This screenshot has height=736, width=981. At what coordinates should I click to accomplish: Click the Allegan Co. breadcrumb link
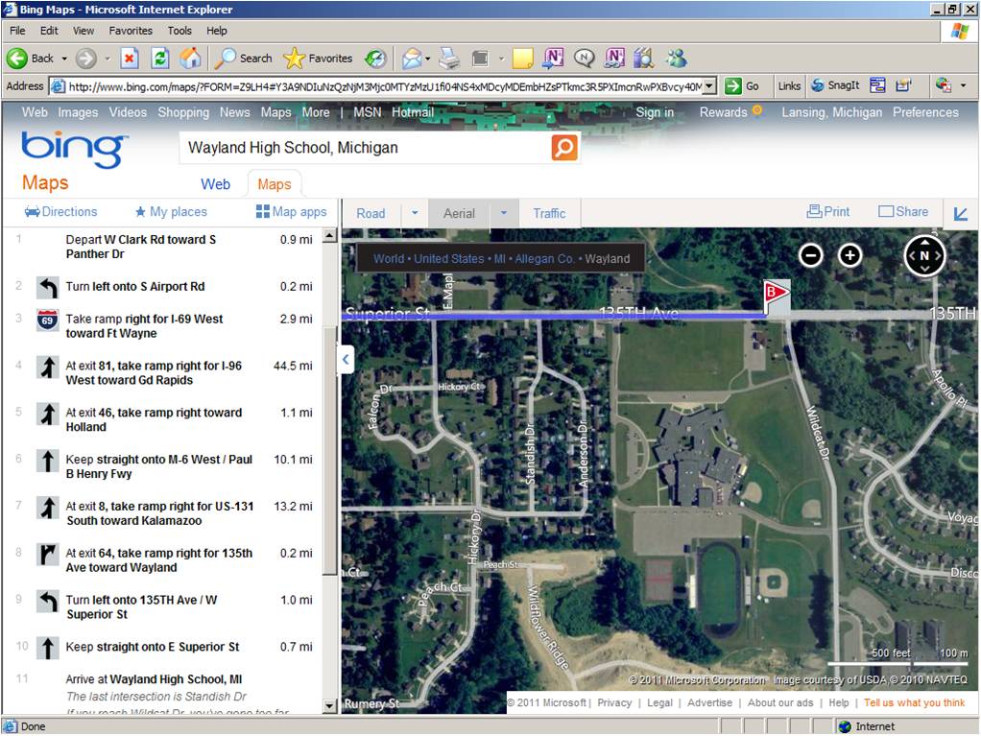pyautogui.click(x=544, y=259)
